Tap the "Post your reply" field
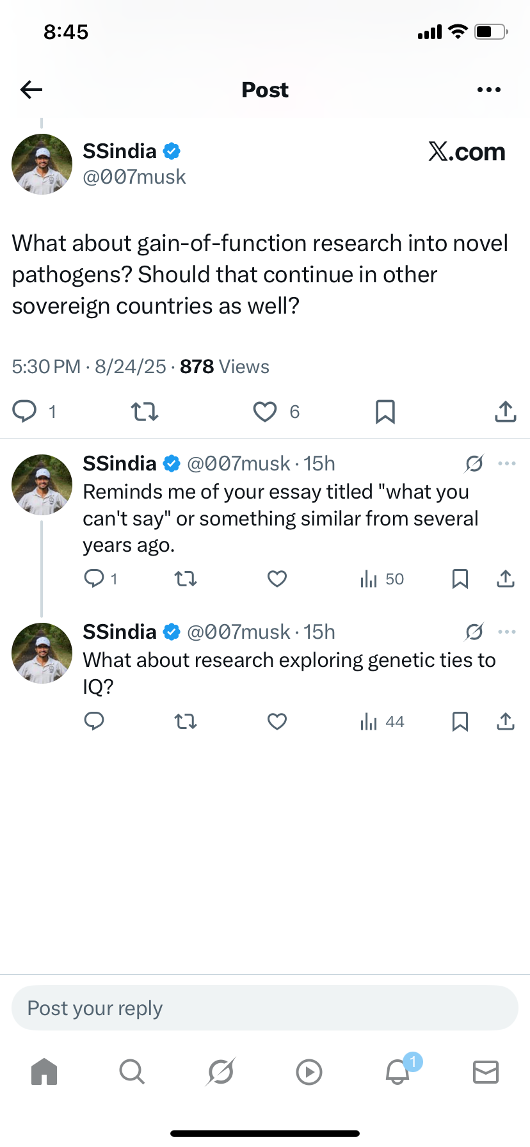Screen dimensions: 530x1147 coord(265,1008)
